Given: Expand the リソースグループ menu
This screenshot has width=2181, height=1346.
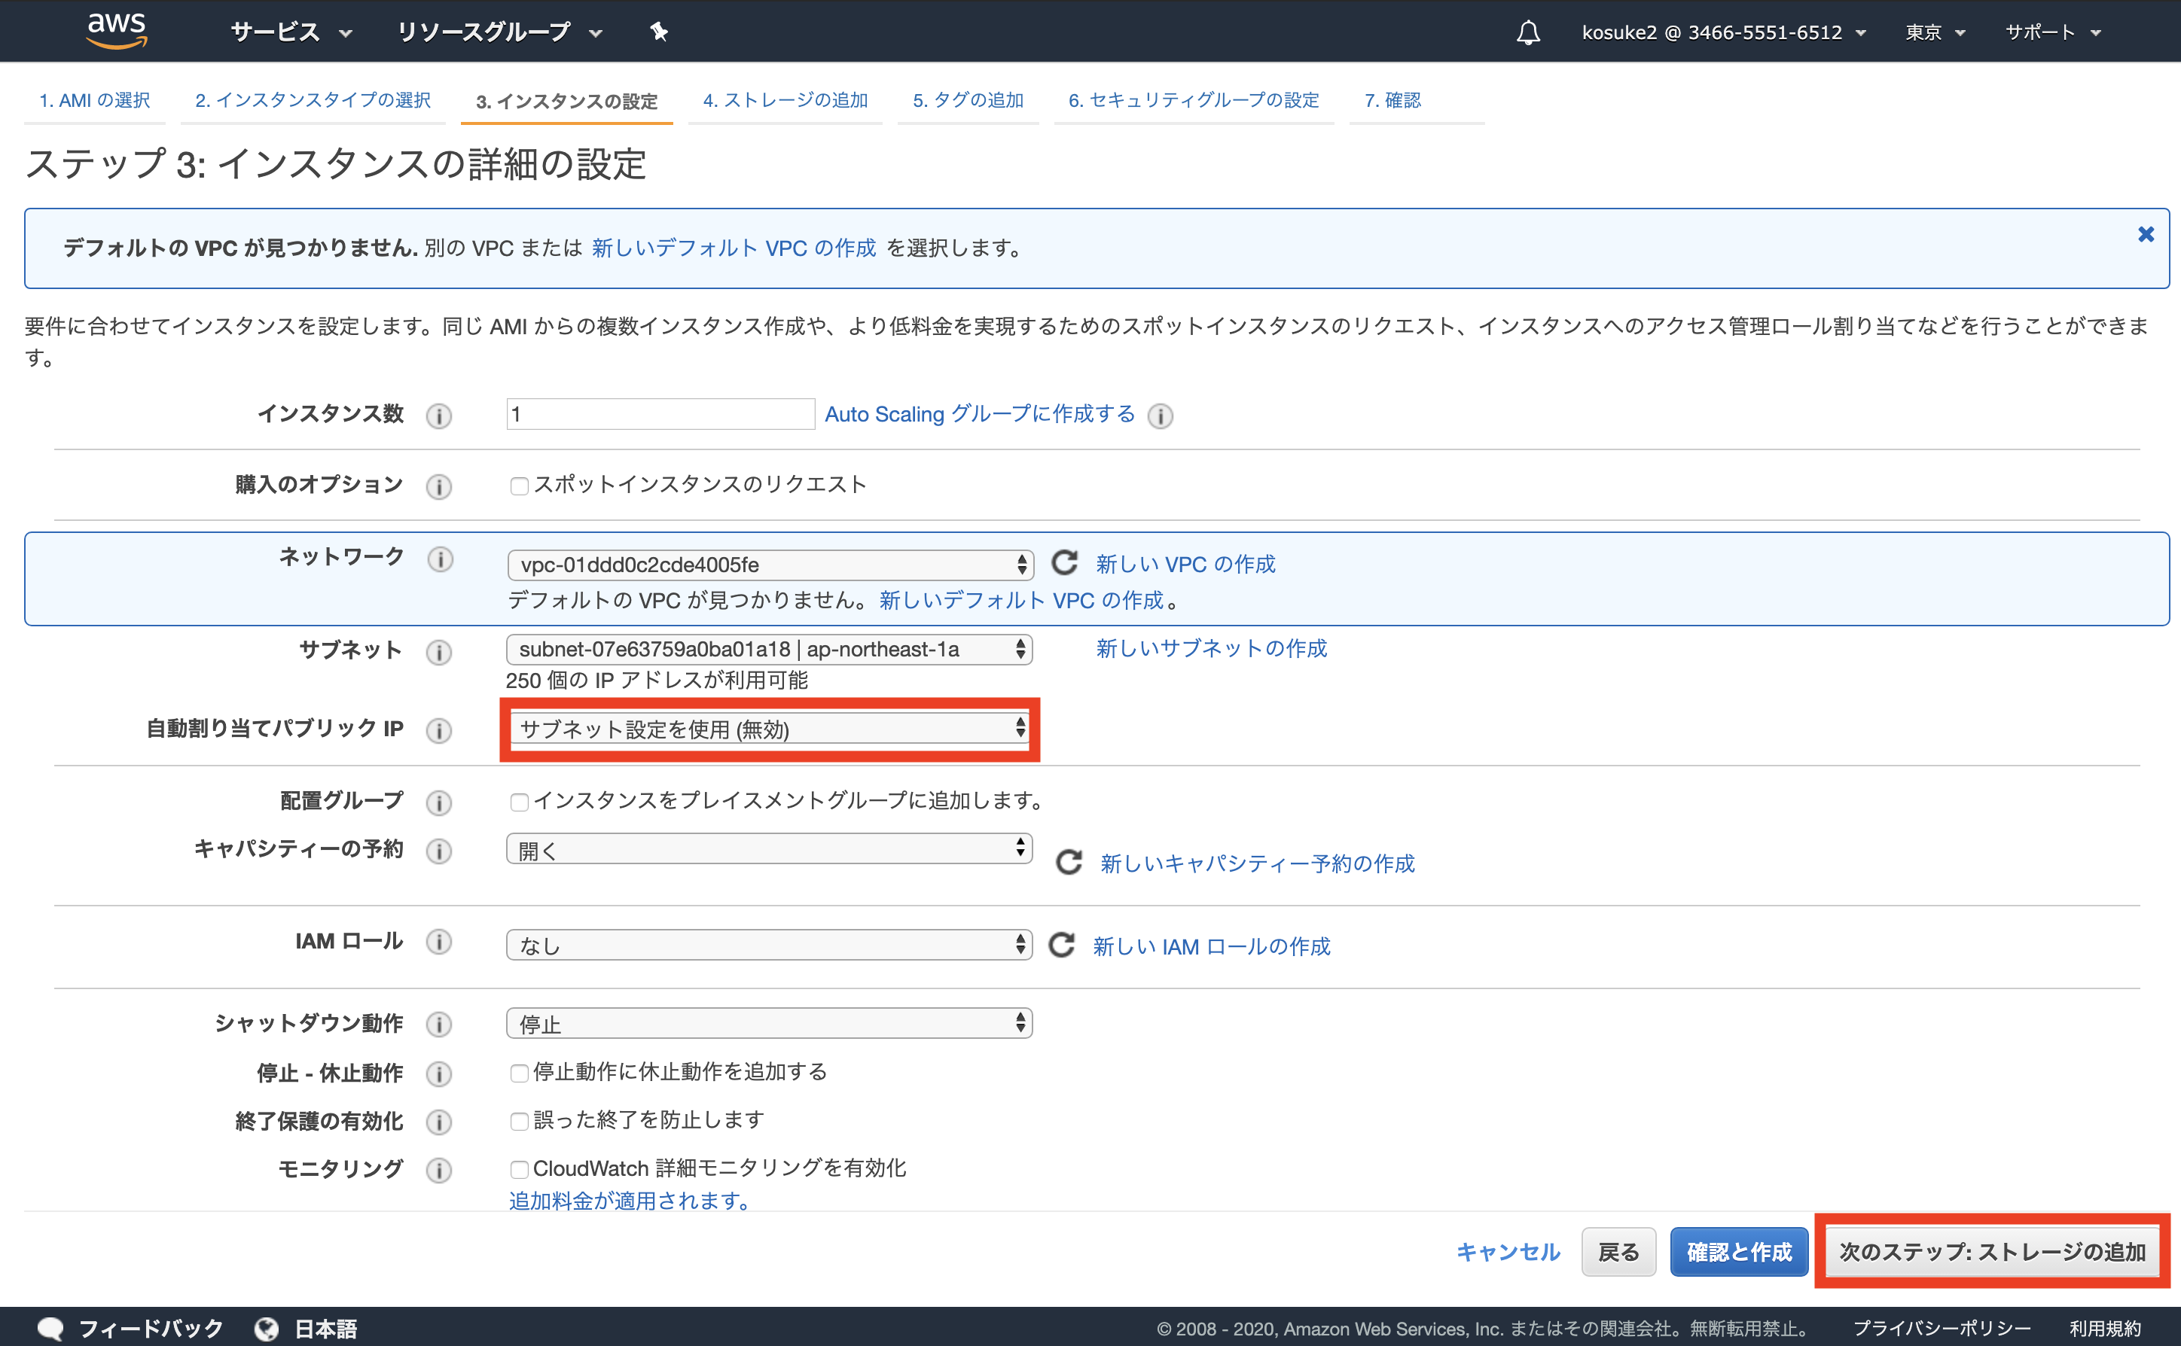Looking at the screenshot, I should 499,32.
